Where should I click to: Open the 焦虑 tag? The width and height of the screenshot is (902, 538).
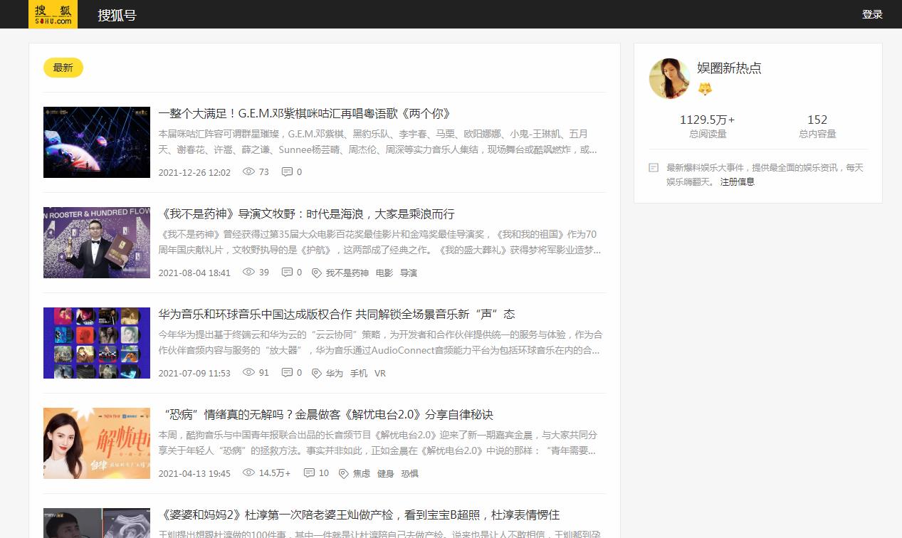click(x=362, y=473)
